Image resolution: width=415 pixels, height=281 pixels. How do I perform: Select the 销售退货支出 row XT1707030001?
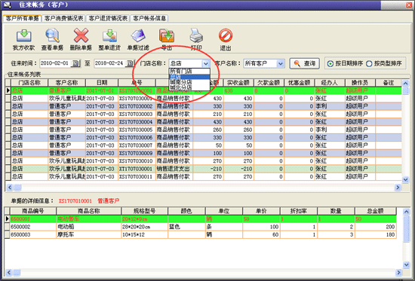pyautogui.click(x=203, y=169)
